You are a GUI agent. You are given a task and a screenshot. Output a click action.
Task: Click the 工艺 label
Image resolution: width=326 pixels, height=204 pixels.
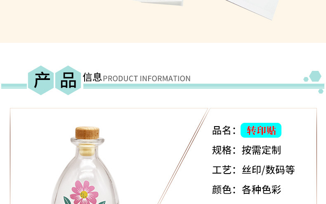[222, 170]
